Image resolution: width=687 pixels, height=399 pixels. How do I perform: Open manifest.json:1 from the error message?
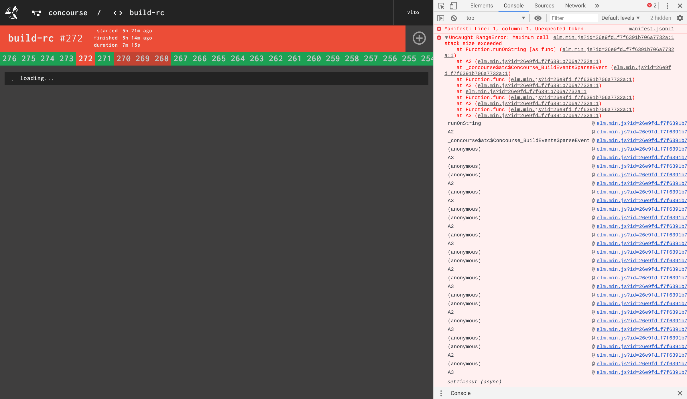click(651, 29)
